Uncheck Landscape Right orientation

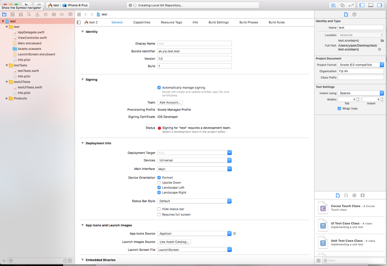pos(159,192)
